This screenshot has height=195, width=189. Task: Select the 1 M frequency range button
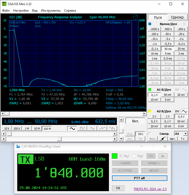click(27, 129)
